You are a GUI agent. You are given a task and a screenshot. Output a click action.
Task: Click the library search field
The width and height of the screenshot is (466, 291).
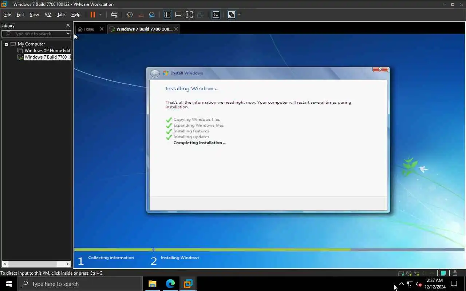tap(36, 33)
